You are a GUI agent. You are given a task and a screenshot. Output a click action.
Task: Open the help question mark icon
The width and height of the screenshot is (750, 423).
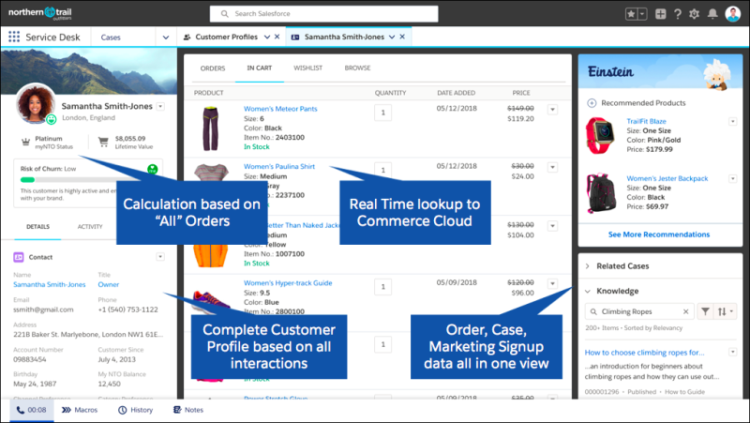click(x=678, y=14)
